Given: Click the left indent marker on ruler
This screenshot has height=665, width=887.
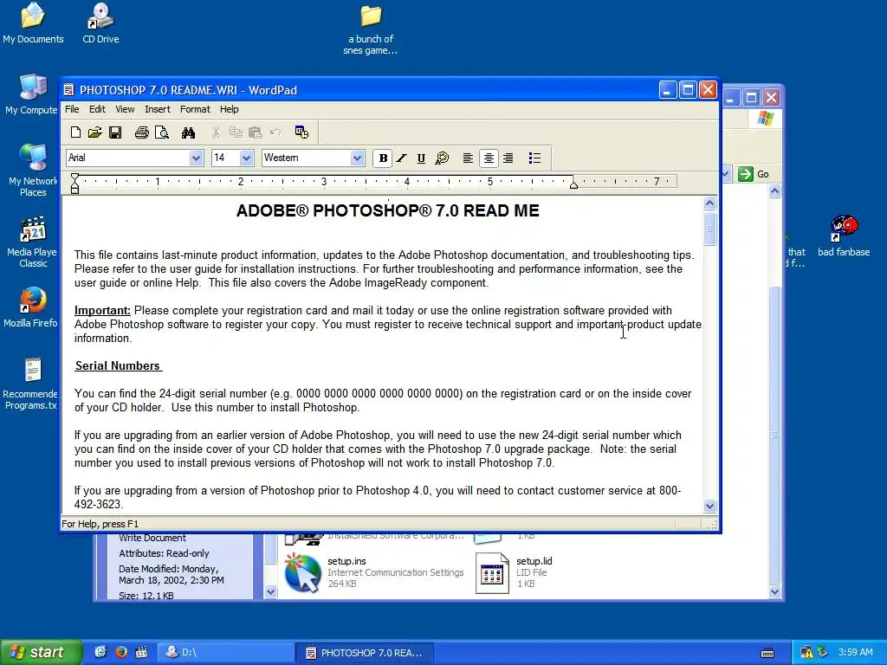Looking at the screenshot, I should (x=74, y=184).
